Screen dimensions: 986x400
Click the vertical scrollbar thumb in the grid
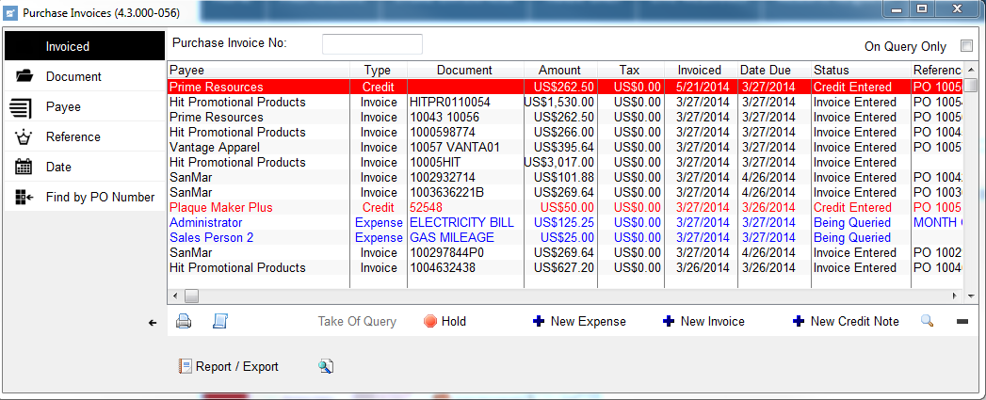972,85
